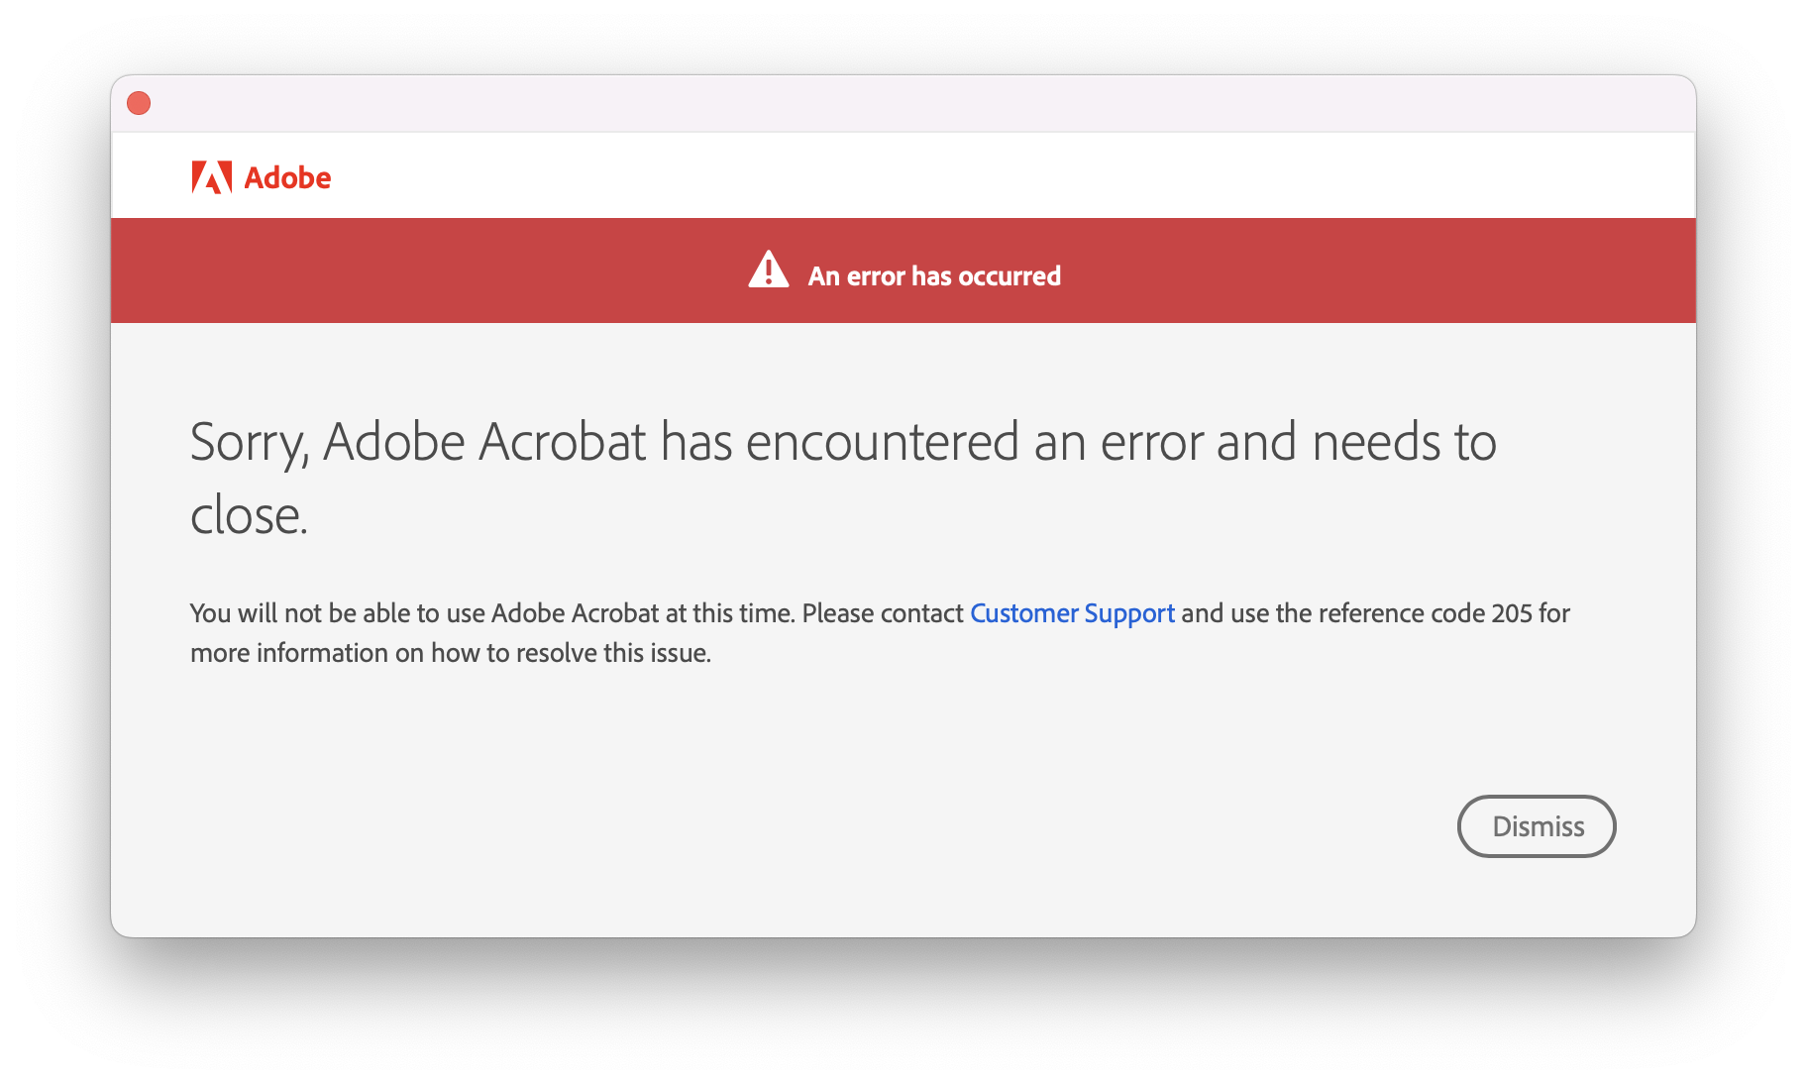Click the "Please contact" text
Image resolution: width=1807 pixels, height=1084 pixels.
tap(882, 613)
